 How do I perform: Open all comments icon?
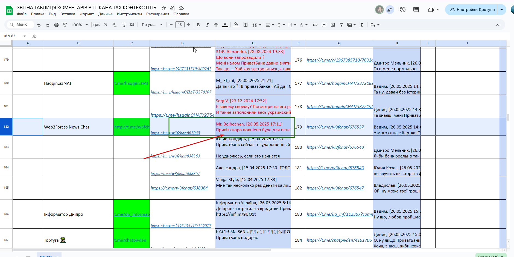click(416, 10)
